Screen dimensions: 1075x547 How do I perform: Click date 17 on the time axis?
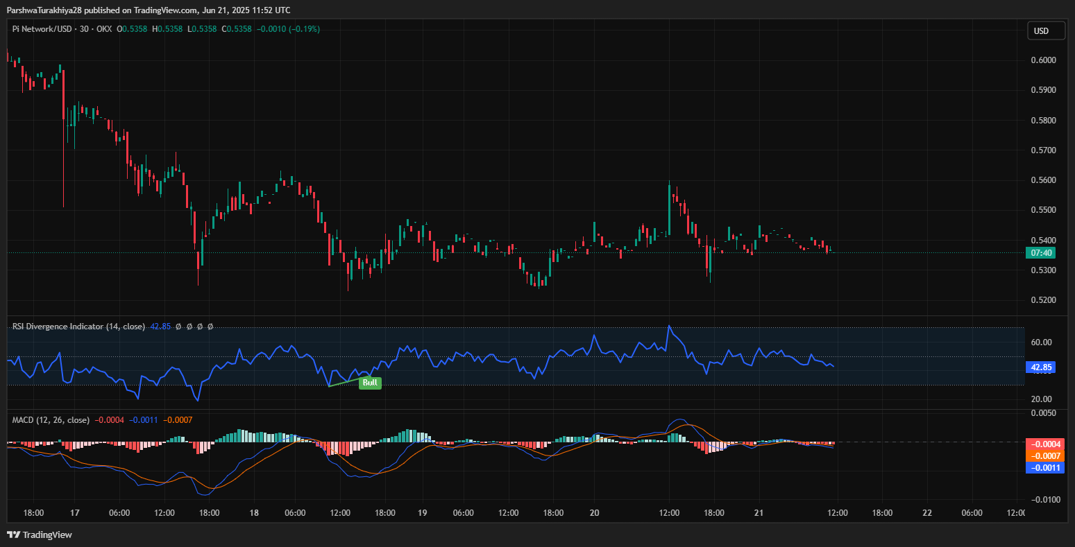tap(75, 513)
